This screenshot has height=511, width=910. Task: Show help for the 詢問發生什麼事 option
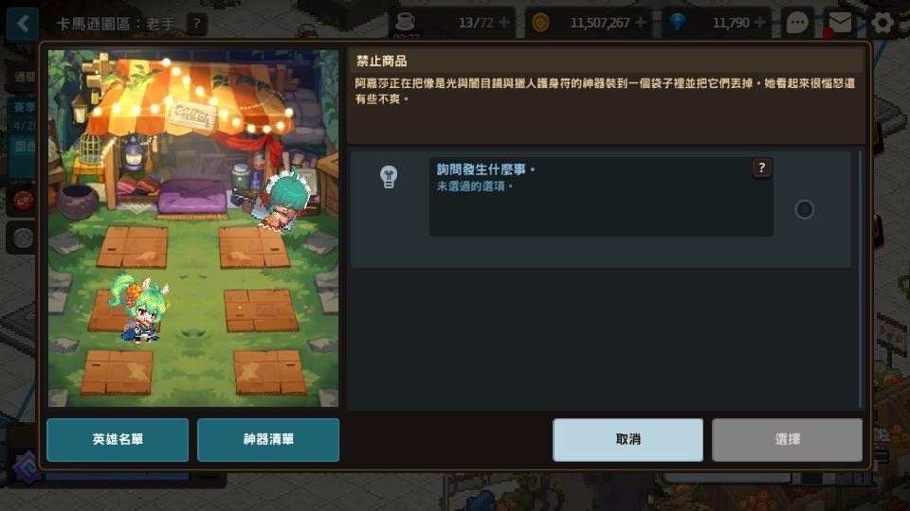pyautogui.click(x=761, y=168)
